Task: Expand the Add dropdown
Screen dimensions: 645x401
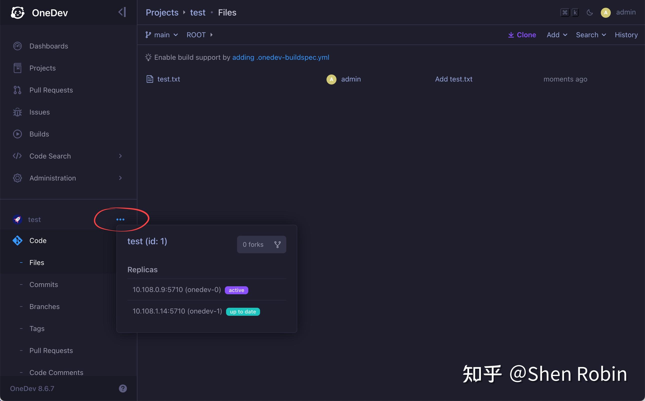Action: pyautogui.click(x=556, y=35)
